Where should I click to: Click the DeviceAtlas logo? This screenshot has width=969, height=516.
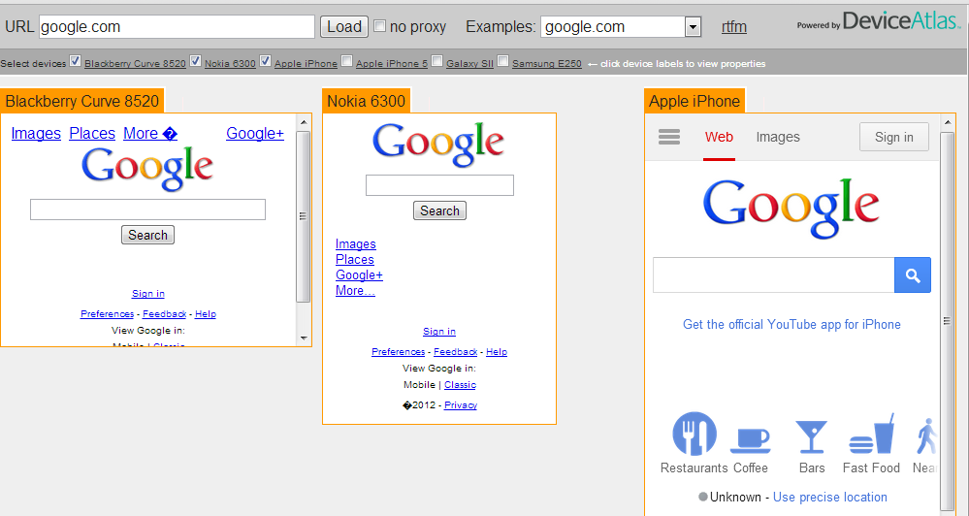pos(878,22)
